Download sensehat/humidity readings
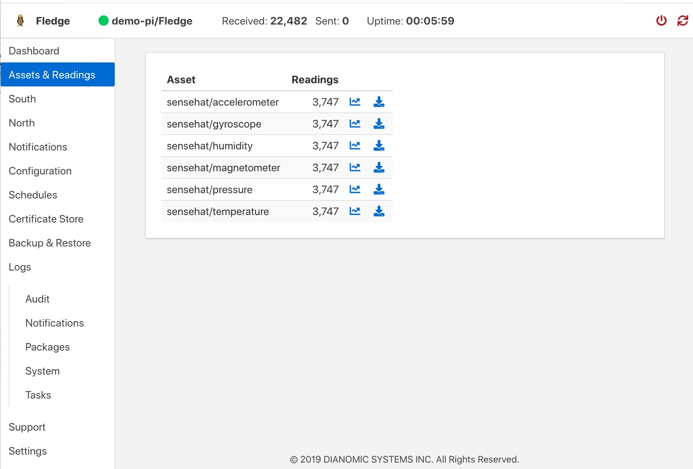Image resolution: width=693 pixels, height=469 pixels. 379,146
